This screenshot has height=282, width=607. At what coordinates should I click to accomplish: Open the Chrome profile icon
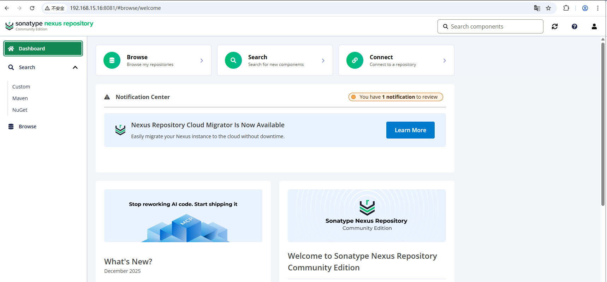[x=585, y=8]
